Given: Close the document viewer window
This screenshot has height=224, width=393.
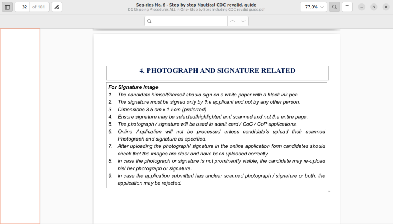Looking at the screenshot, I should click(386, 7).
